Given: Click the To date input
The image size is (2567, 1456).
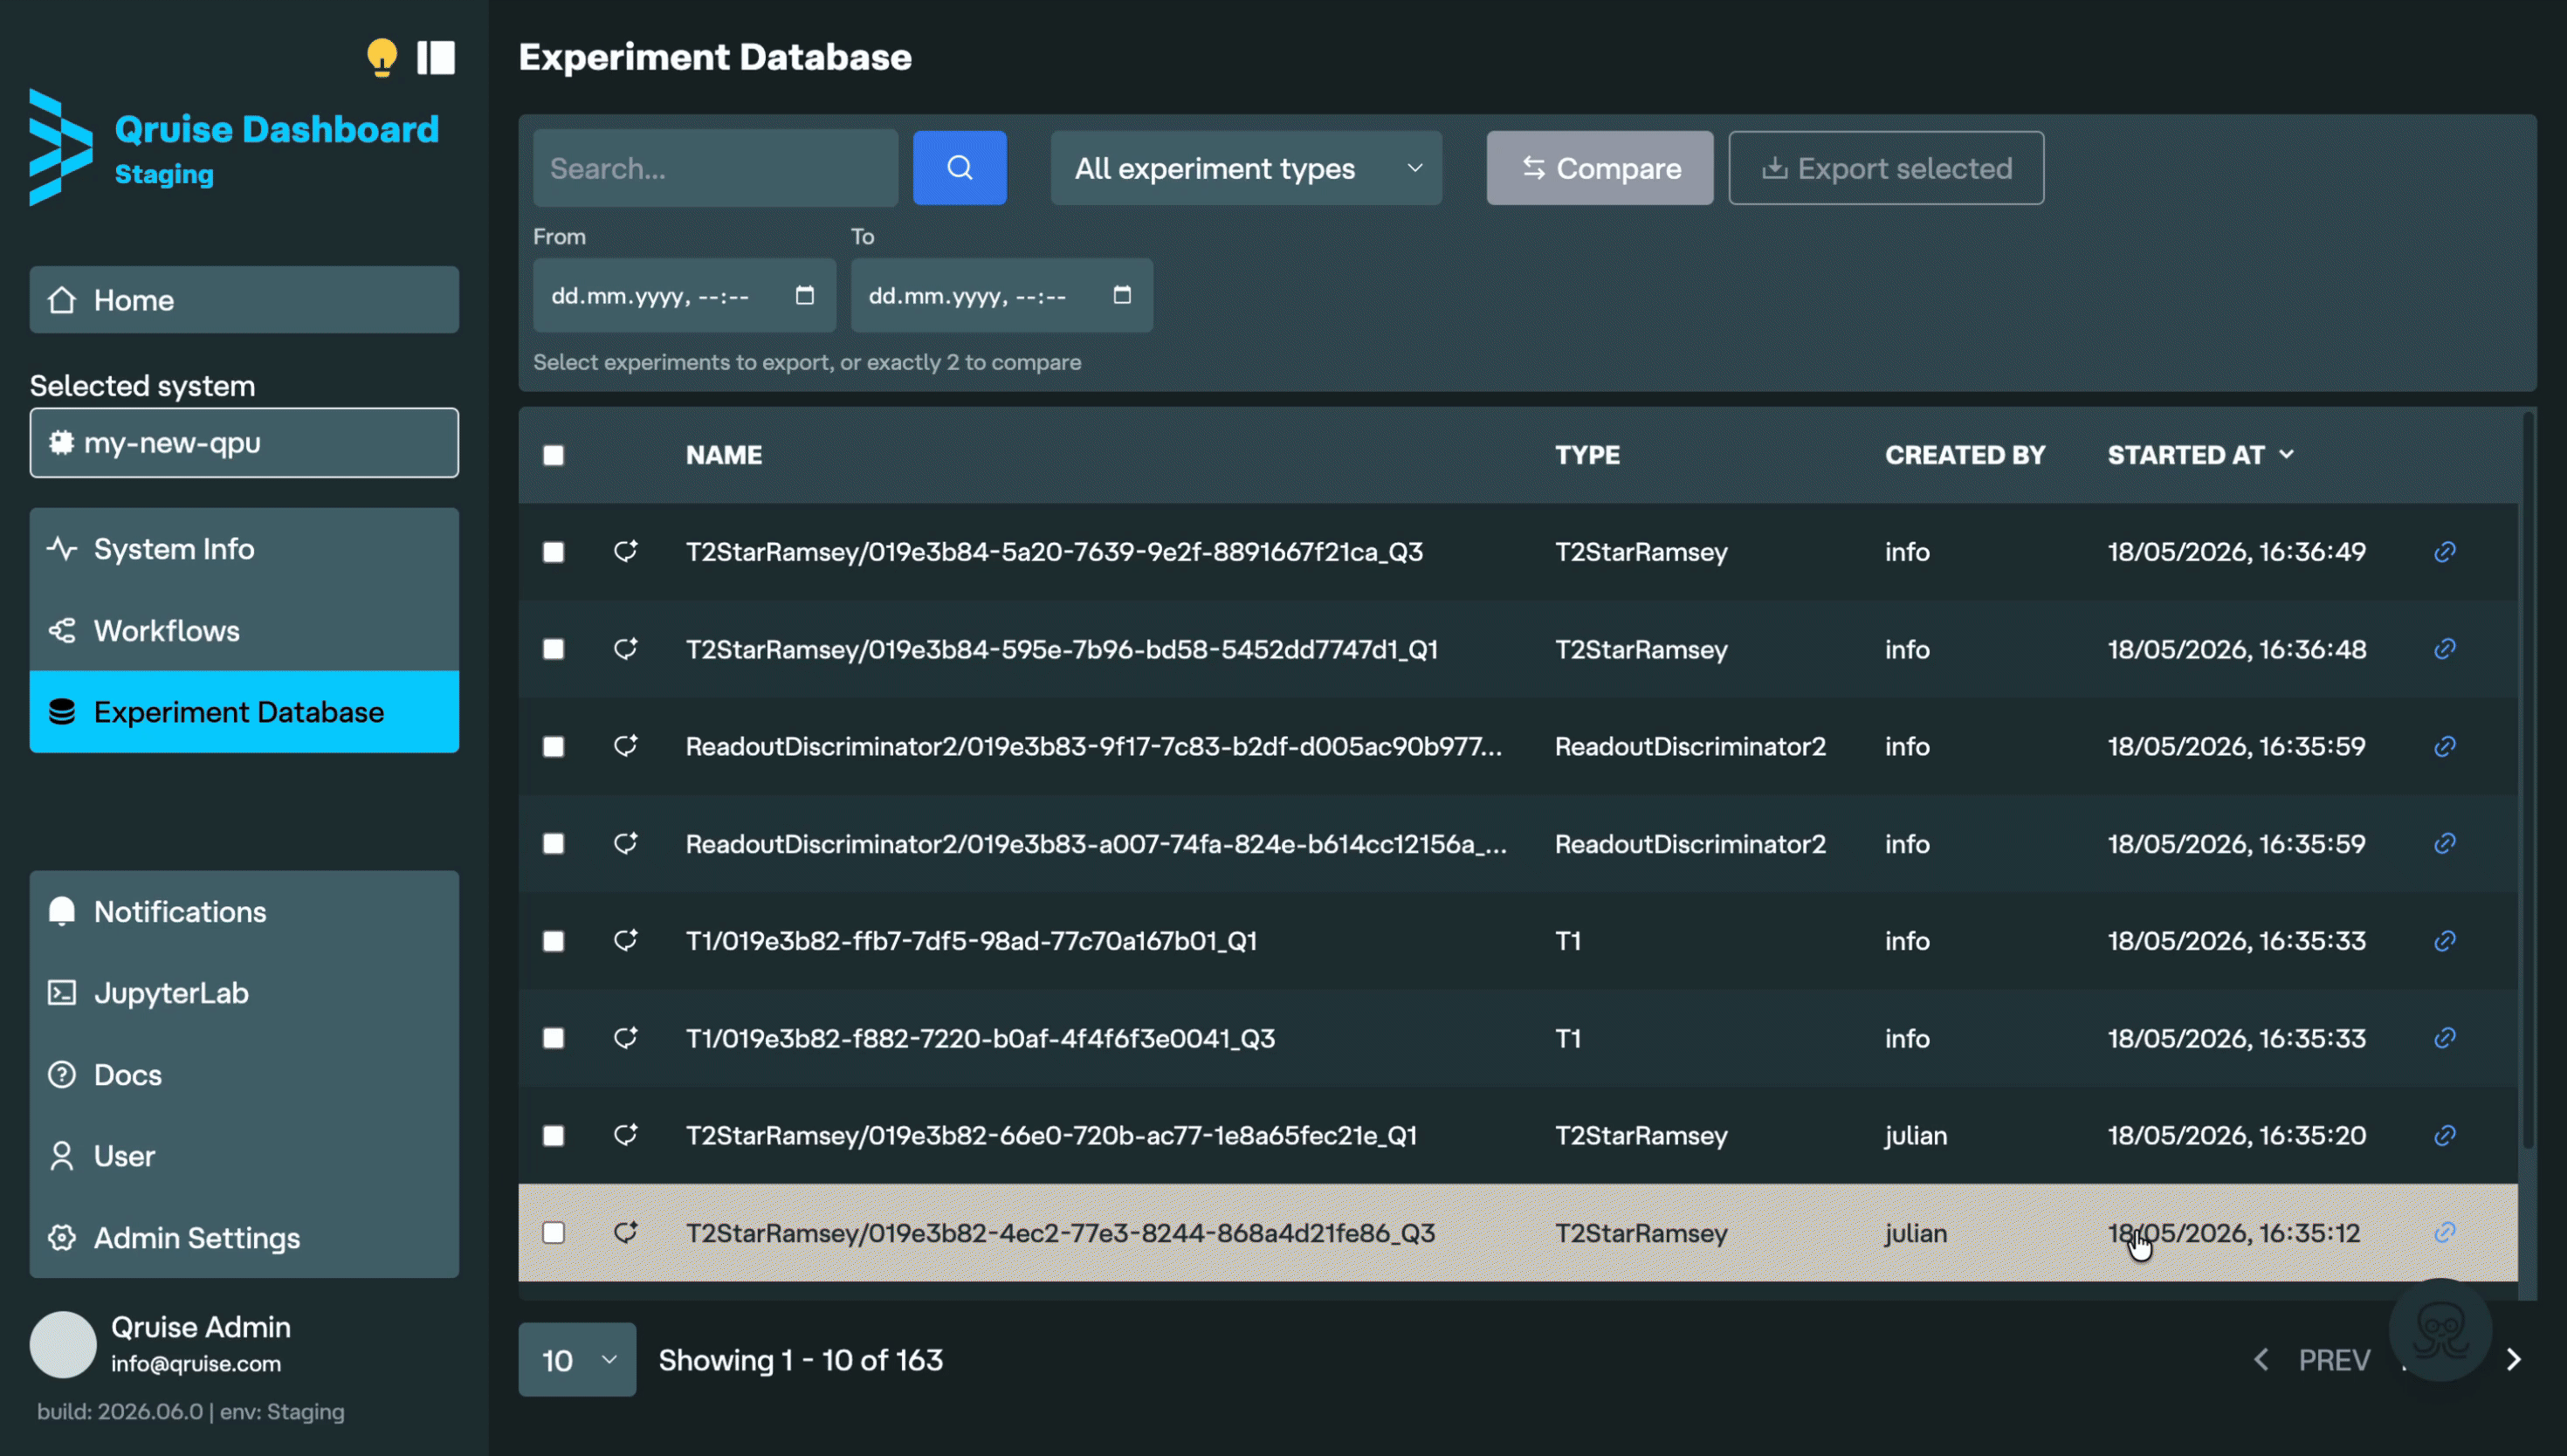Looking at the screenshot, I should tap(1001, 295).
